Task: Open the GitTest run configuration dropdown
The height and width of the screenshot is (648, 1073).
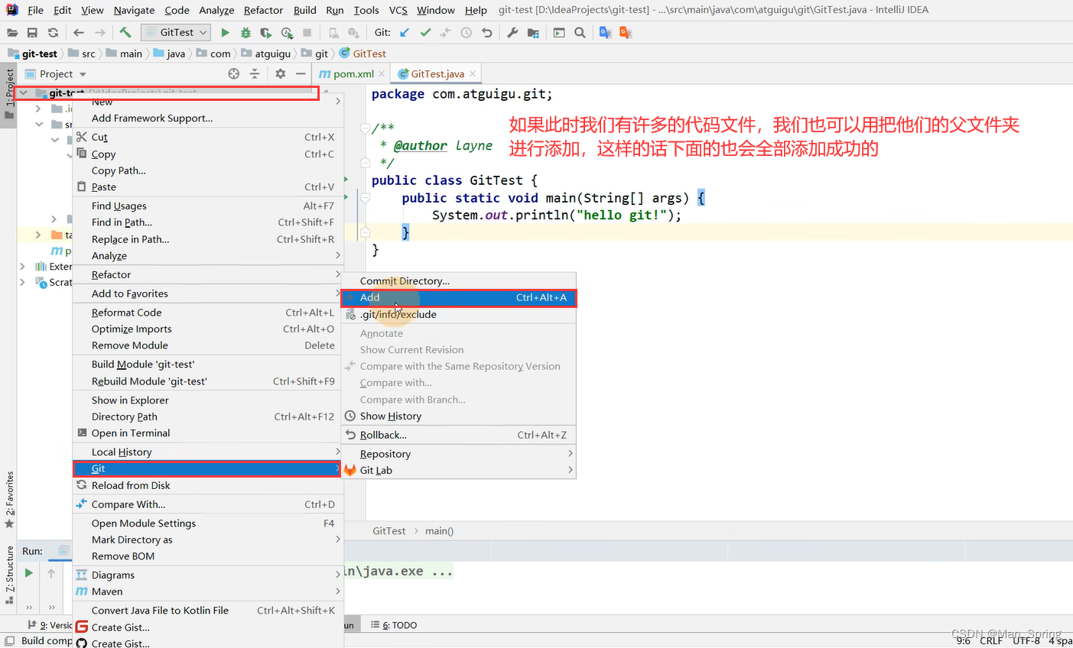Action: [176, 33]
